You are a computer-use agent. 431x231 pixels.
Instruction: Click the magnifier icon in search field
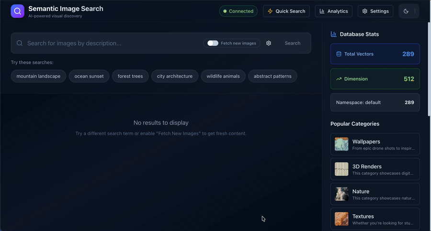[x=20, y=43]
